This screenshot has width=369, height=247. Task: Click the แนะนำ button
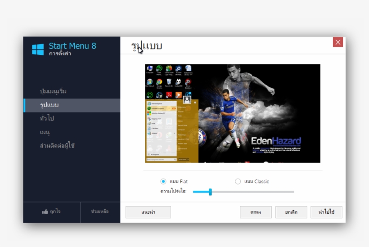point(148,212)
